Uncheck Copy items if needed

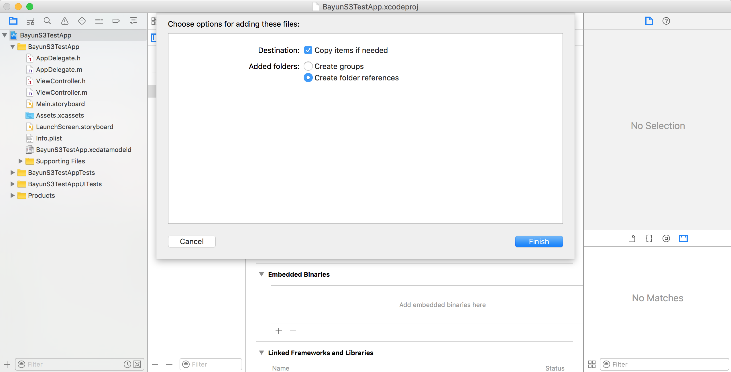coord(308,50)
